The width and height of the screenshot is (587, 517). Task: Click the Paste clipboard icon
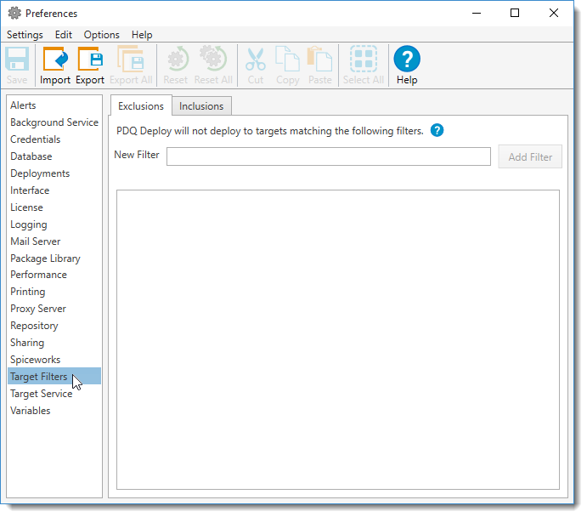click(319, 59)
